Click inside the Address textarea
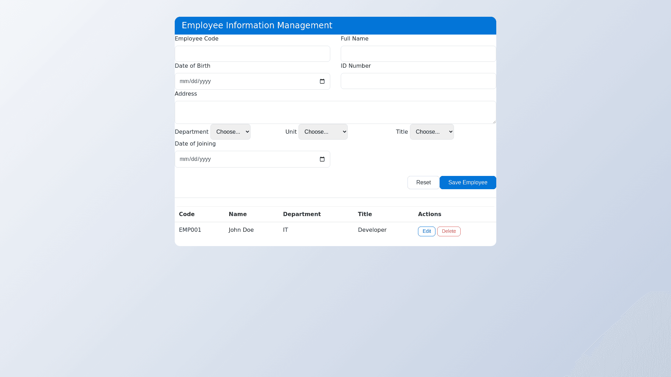 click(335, 112)
